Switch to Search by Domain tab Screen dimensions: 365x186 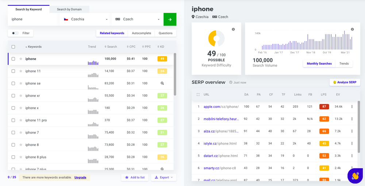click(69, 10)
